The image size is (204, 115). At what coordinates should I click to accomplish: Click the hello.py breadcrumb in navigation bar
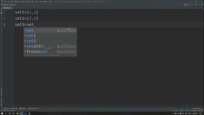point(13,5)
